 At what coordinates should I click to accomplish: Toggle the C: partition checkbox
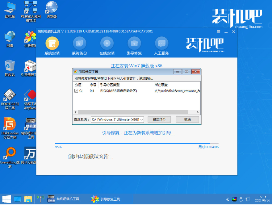76,91
